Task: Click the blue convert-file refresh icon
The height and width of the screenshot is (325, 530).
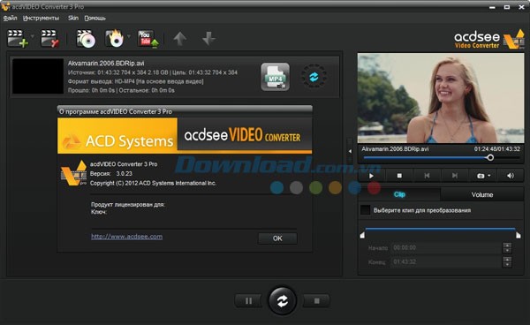Action: [314, 77]
